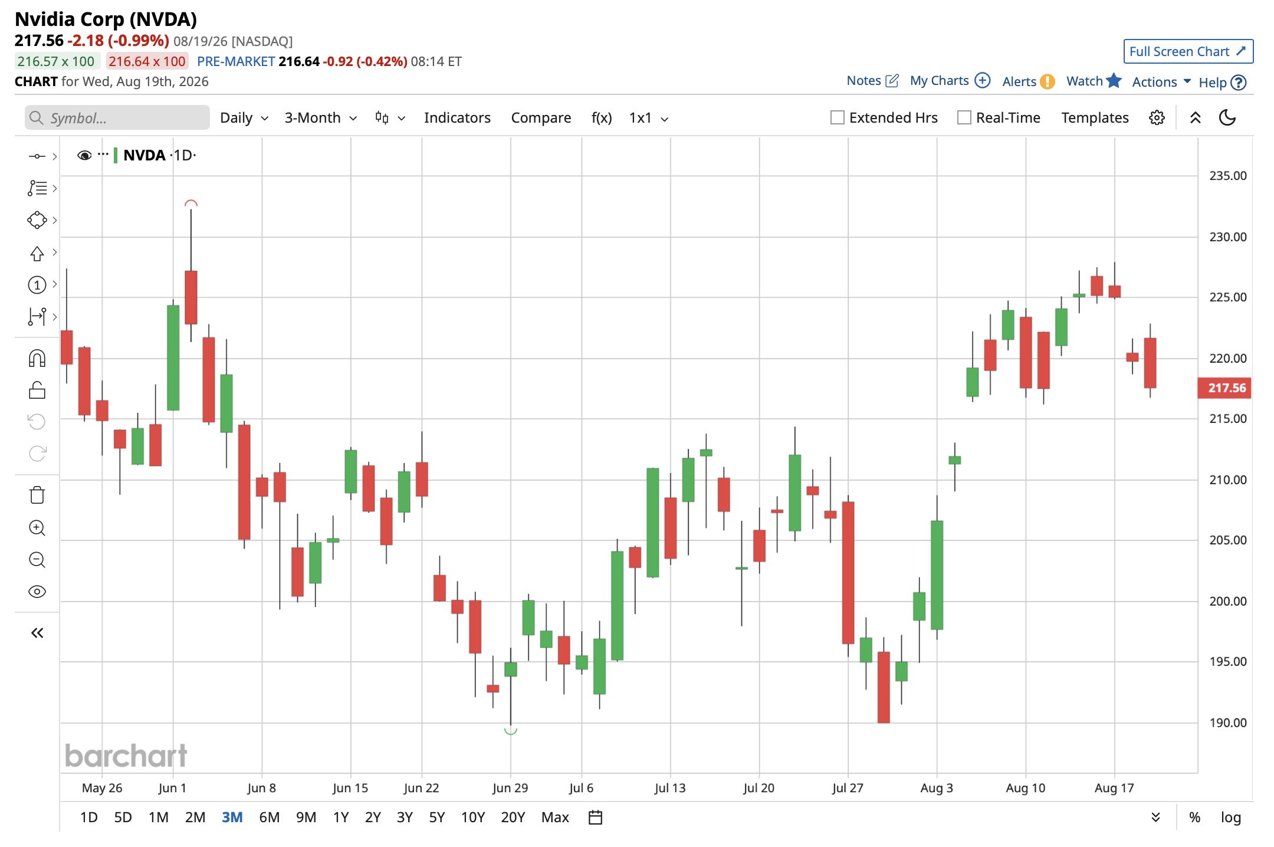Open the Indicators menu
This screenshot has height=847, width=1274.
(x=457, y=118)
